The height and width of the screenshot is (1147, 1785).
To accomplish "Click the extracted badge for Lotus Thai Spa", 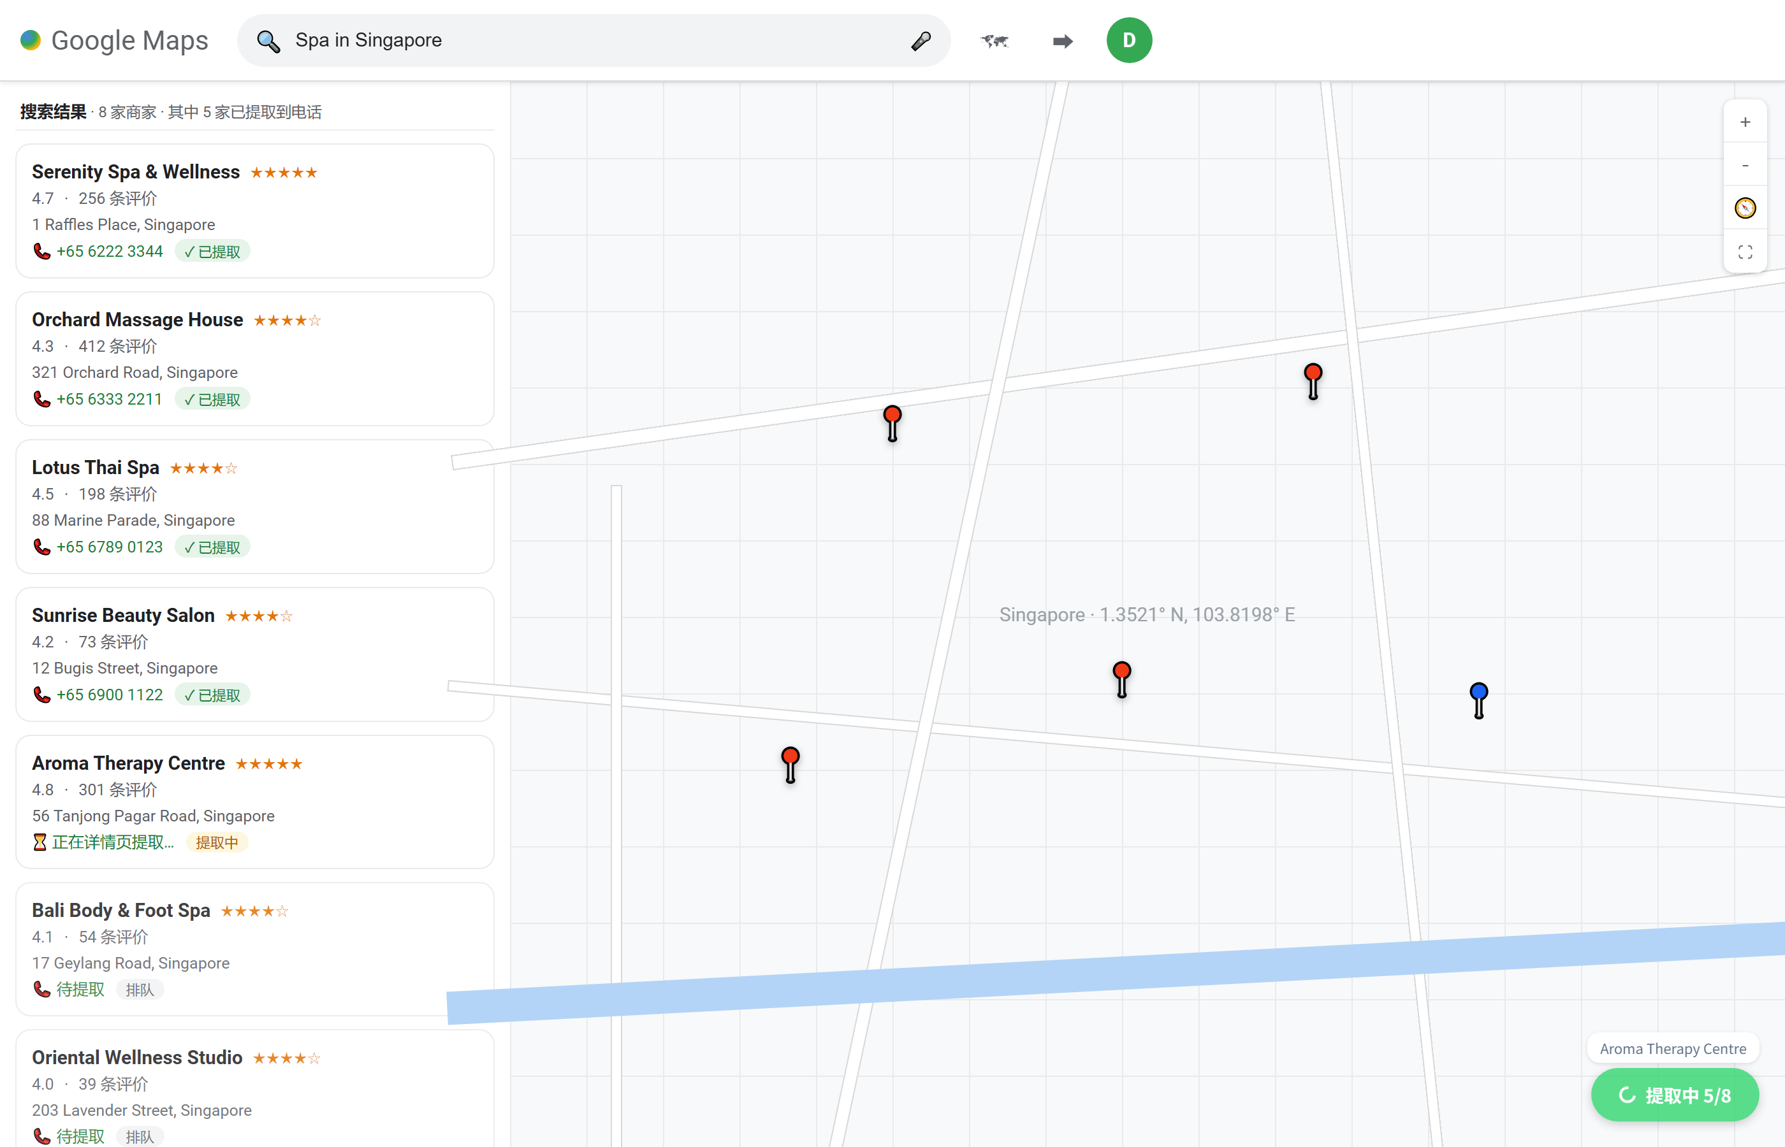I will click(x=212, y=547).
